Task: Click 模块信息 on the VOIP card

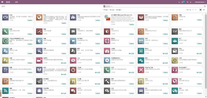Action: click(131, 73)
